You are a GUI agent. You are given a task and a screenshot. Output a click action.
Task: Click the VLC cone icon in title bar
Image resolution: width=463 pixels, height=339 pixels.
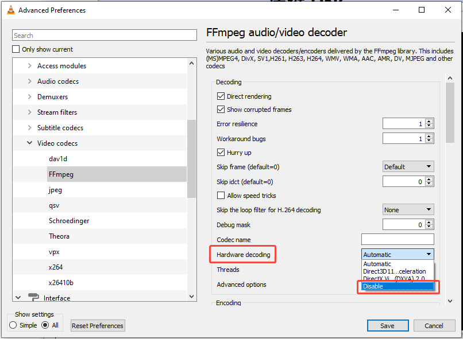pos(11,10)
